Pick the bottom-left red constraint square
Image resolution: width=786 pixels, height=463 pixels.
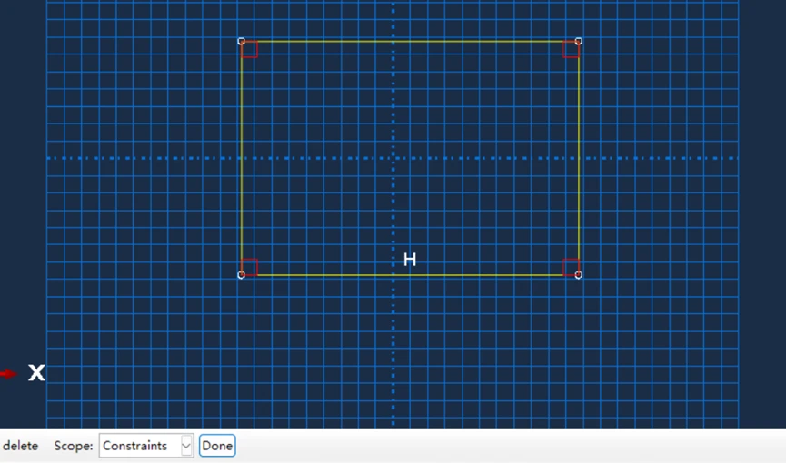tap(250, 267)
